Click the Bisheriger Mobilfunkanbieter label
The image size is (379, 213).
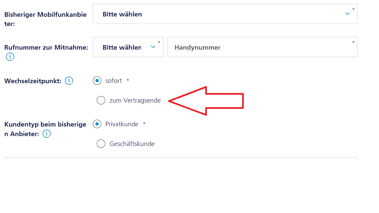45,19
